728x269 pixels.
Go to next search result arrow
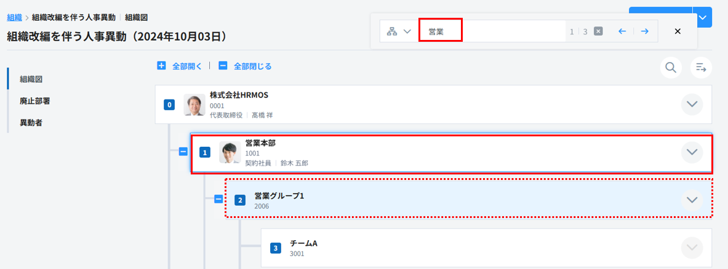click(644, 31)
